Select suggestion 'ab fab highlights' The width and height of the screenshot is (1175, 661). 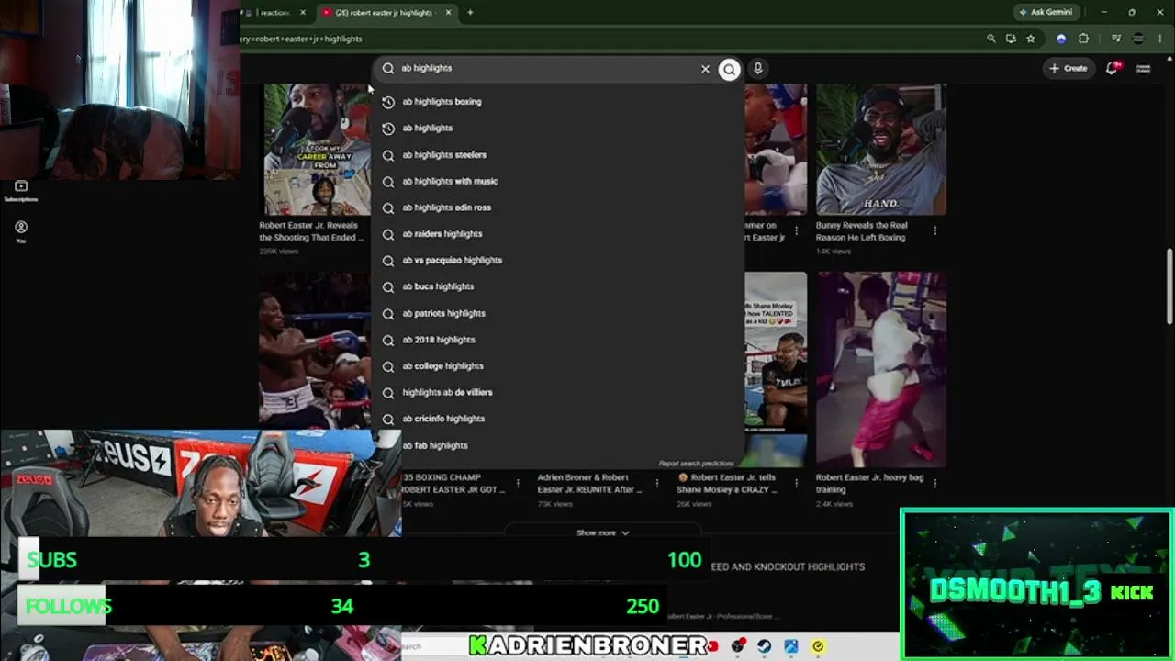pos(558,445)
